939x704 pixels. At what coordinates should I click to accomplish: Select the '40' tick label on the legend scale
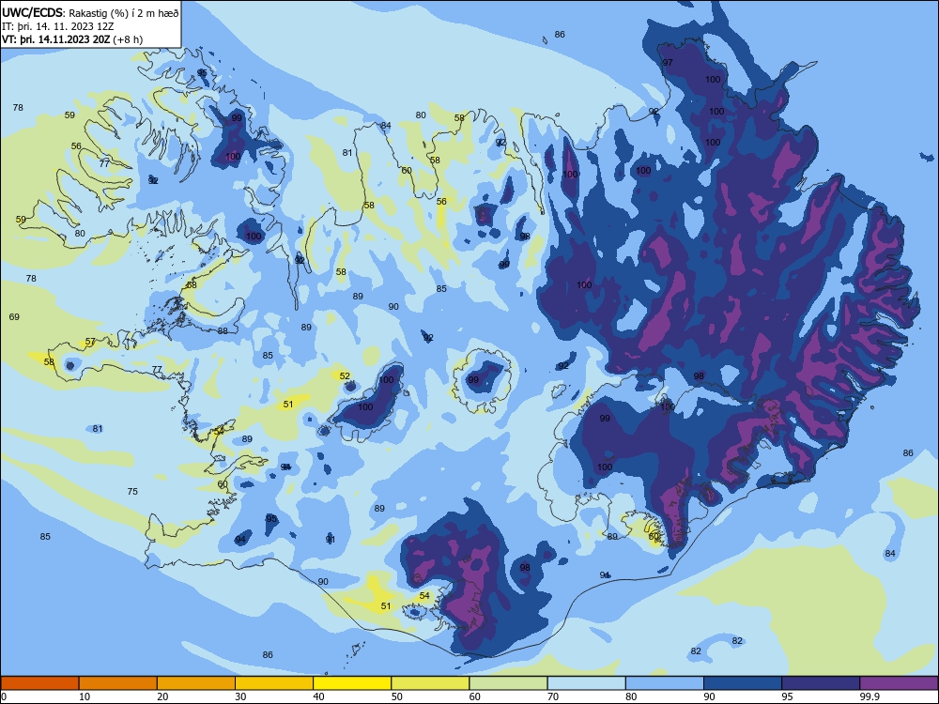(318, 696)
